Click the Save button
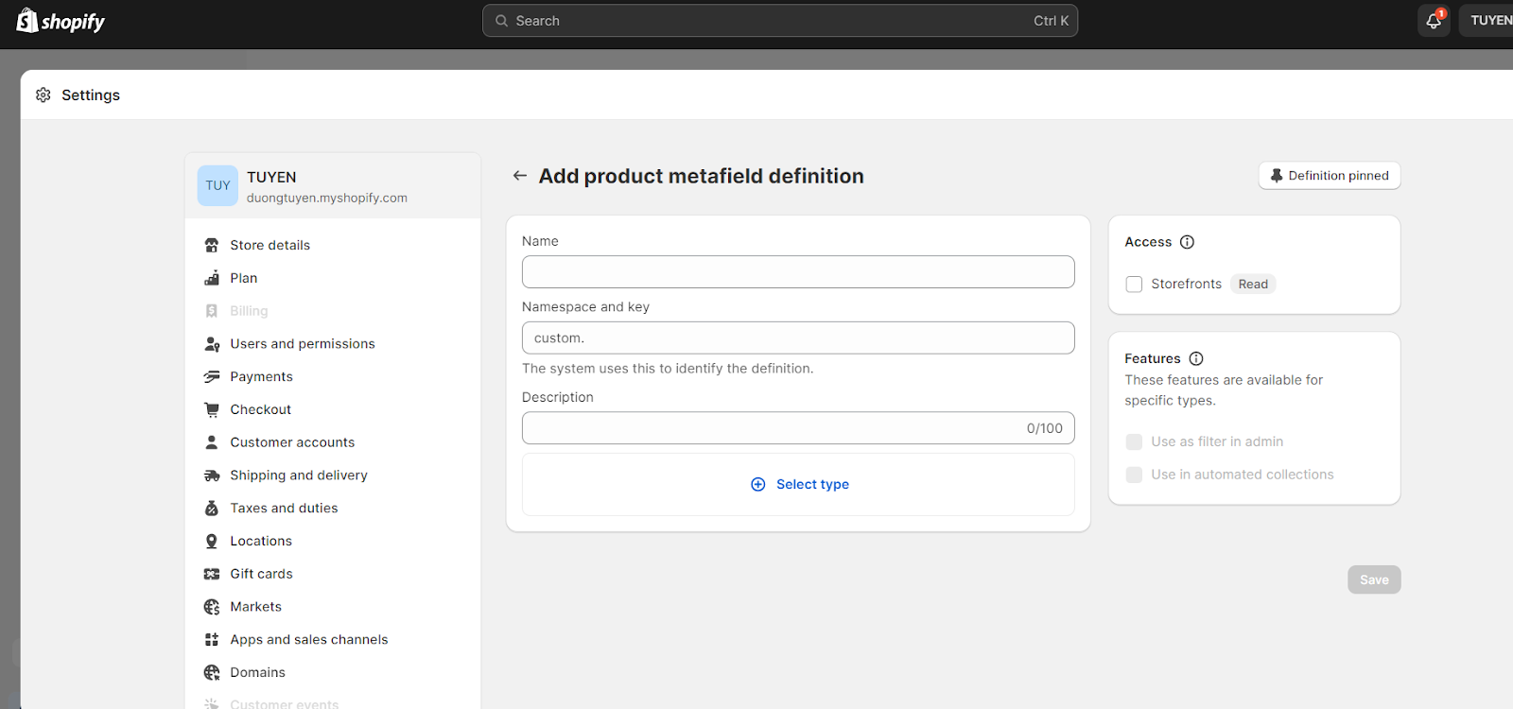 1373,579
